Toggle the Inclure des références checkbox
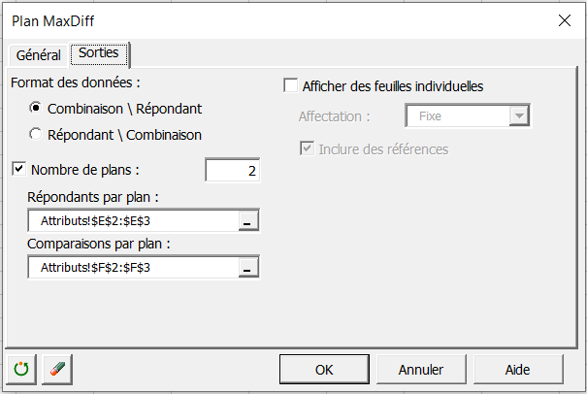 [307, 149]
